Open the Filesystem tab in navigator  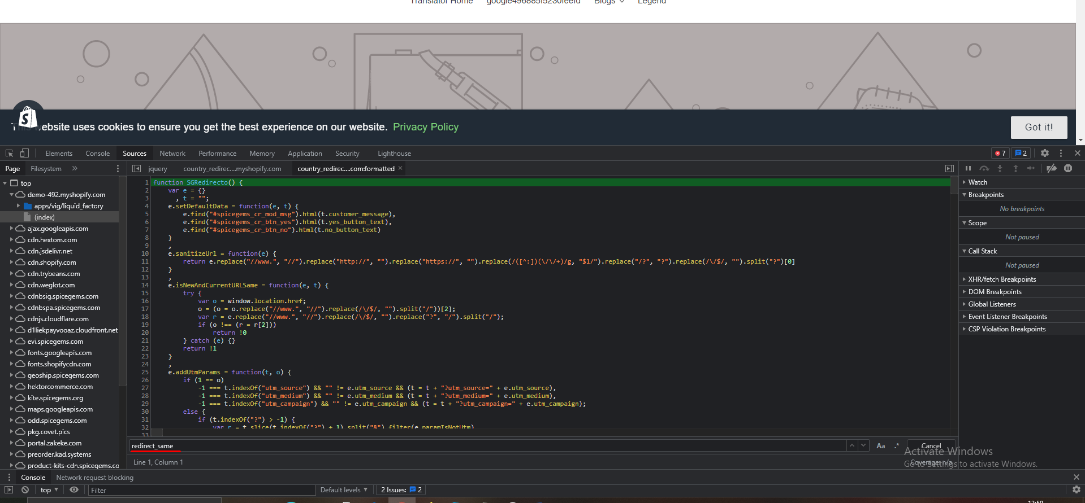[x=46, y=169]
